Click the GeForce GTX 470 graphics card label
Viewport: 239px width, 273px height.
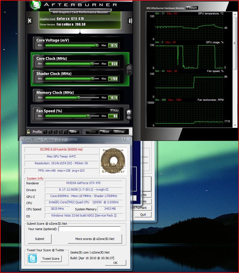(70, 19)
